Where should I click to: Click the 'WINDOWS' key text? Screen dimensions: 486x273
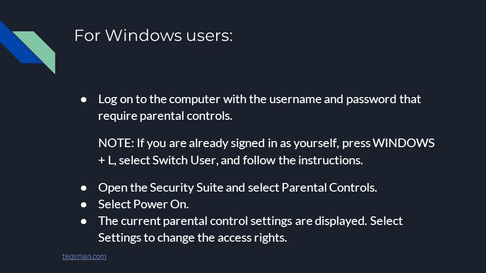pos(403,143)
